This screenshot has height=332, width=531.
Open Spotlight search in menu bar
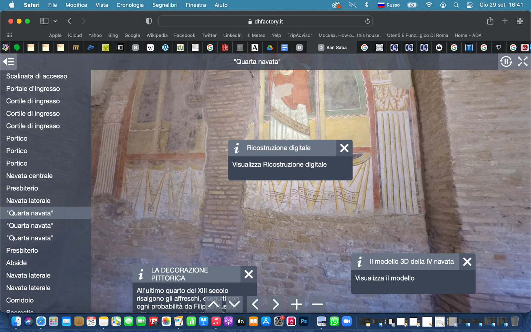click(x=456, y=5)
